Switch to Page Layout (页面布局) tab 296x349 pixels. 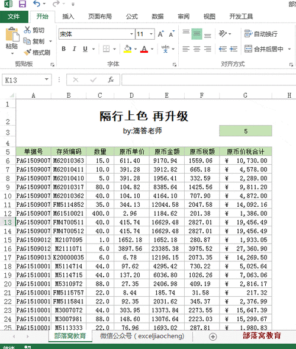(x=100, y=17)
